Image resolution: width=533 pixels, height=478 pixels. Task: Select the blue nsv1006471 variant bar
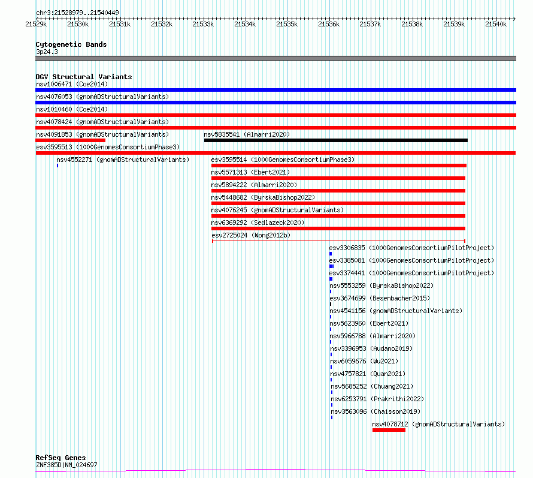point(275,90)
